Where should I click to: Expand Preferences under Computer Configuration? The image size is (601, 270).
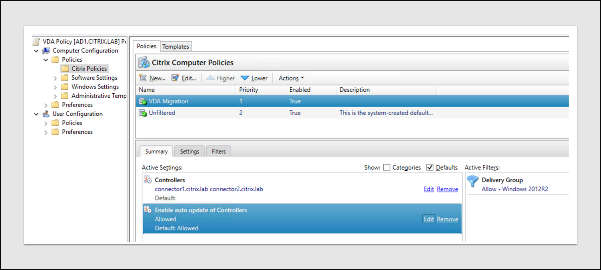tap(46, 105)
